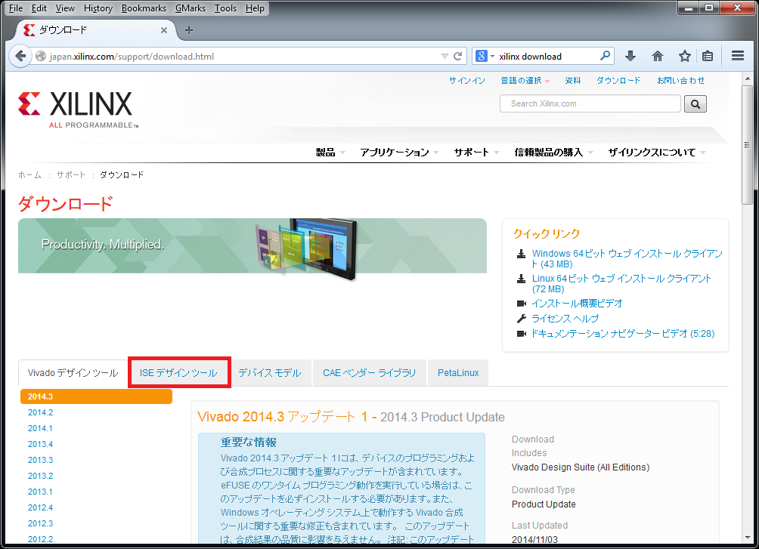Reload the page with the refresh icon
The image size is (759, 549).
(x=457, y=56)
